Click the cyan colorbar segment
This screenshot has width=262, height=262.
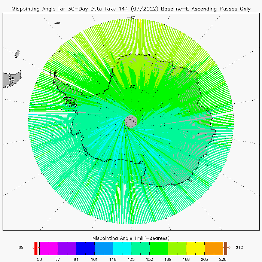(122, 248)
